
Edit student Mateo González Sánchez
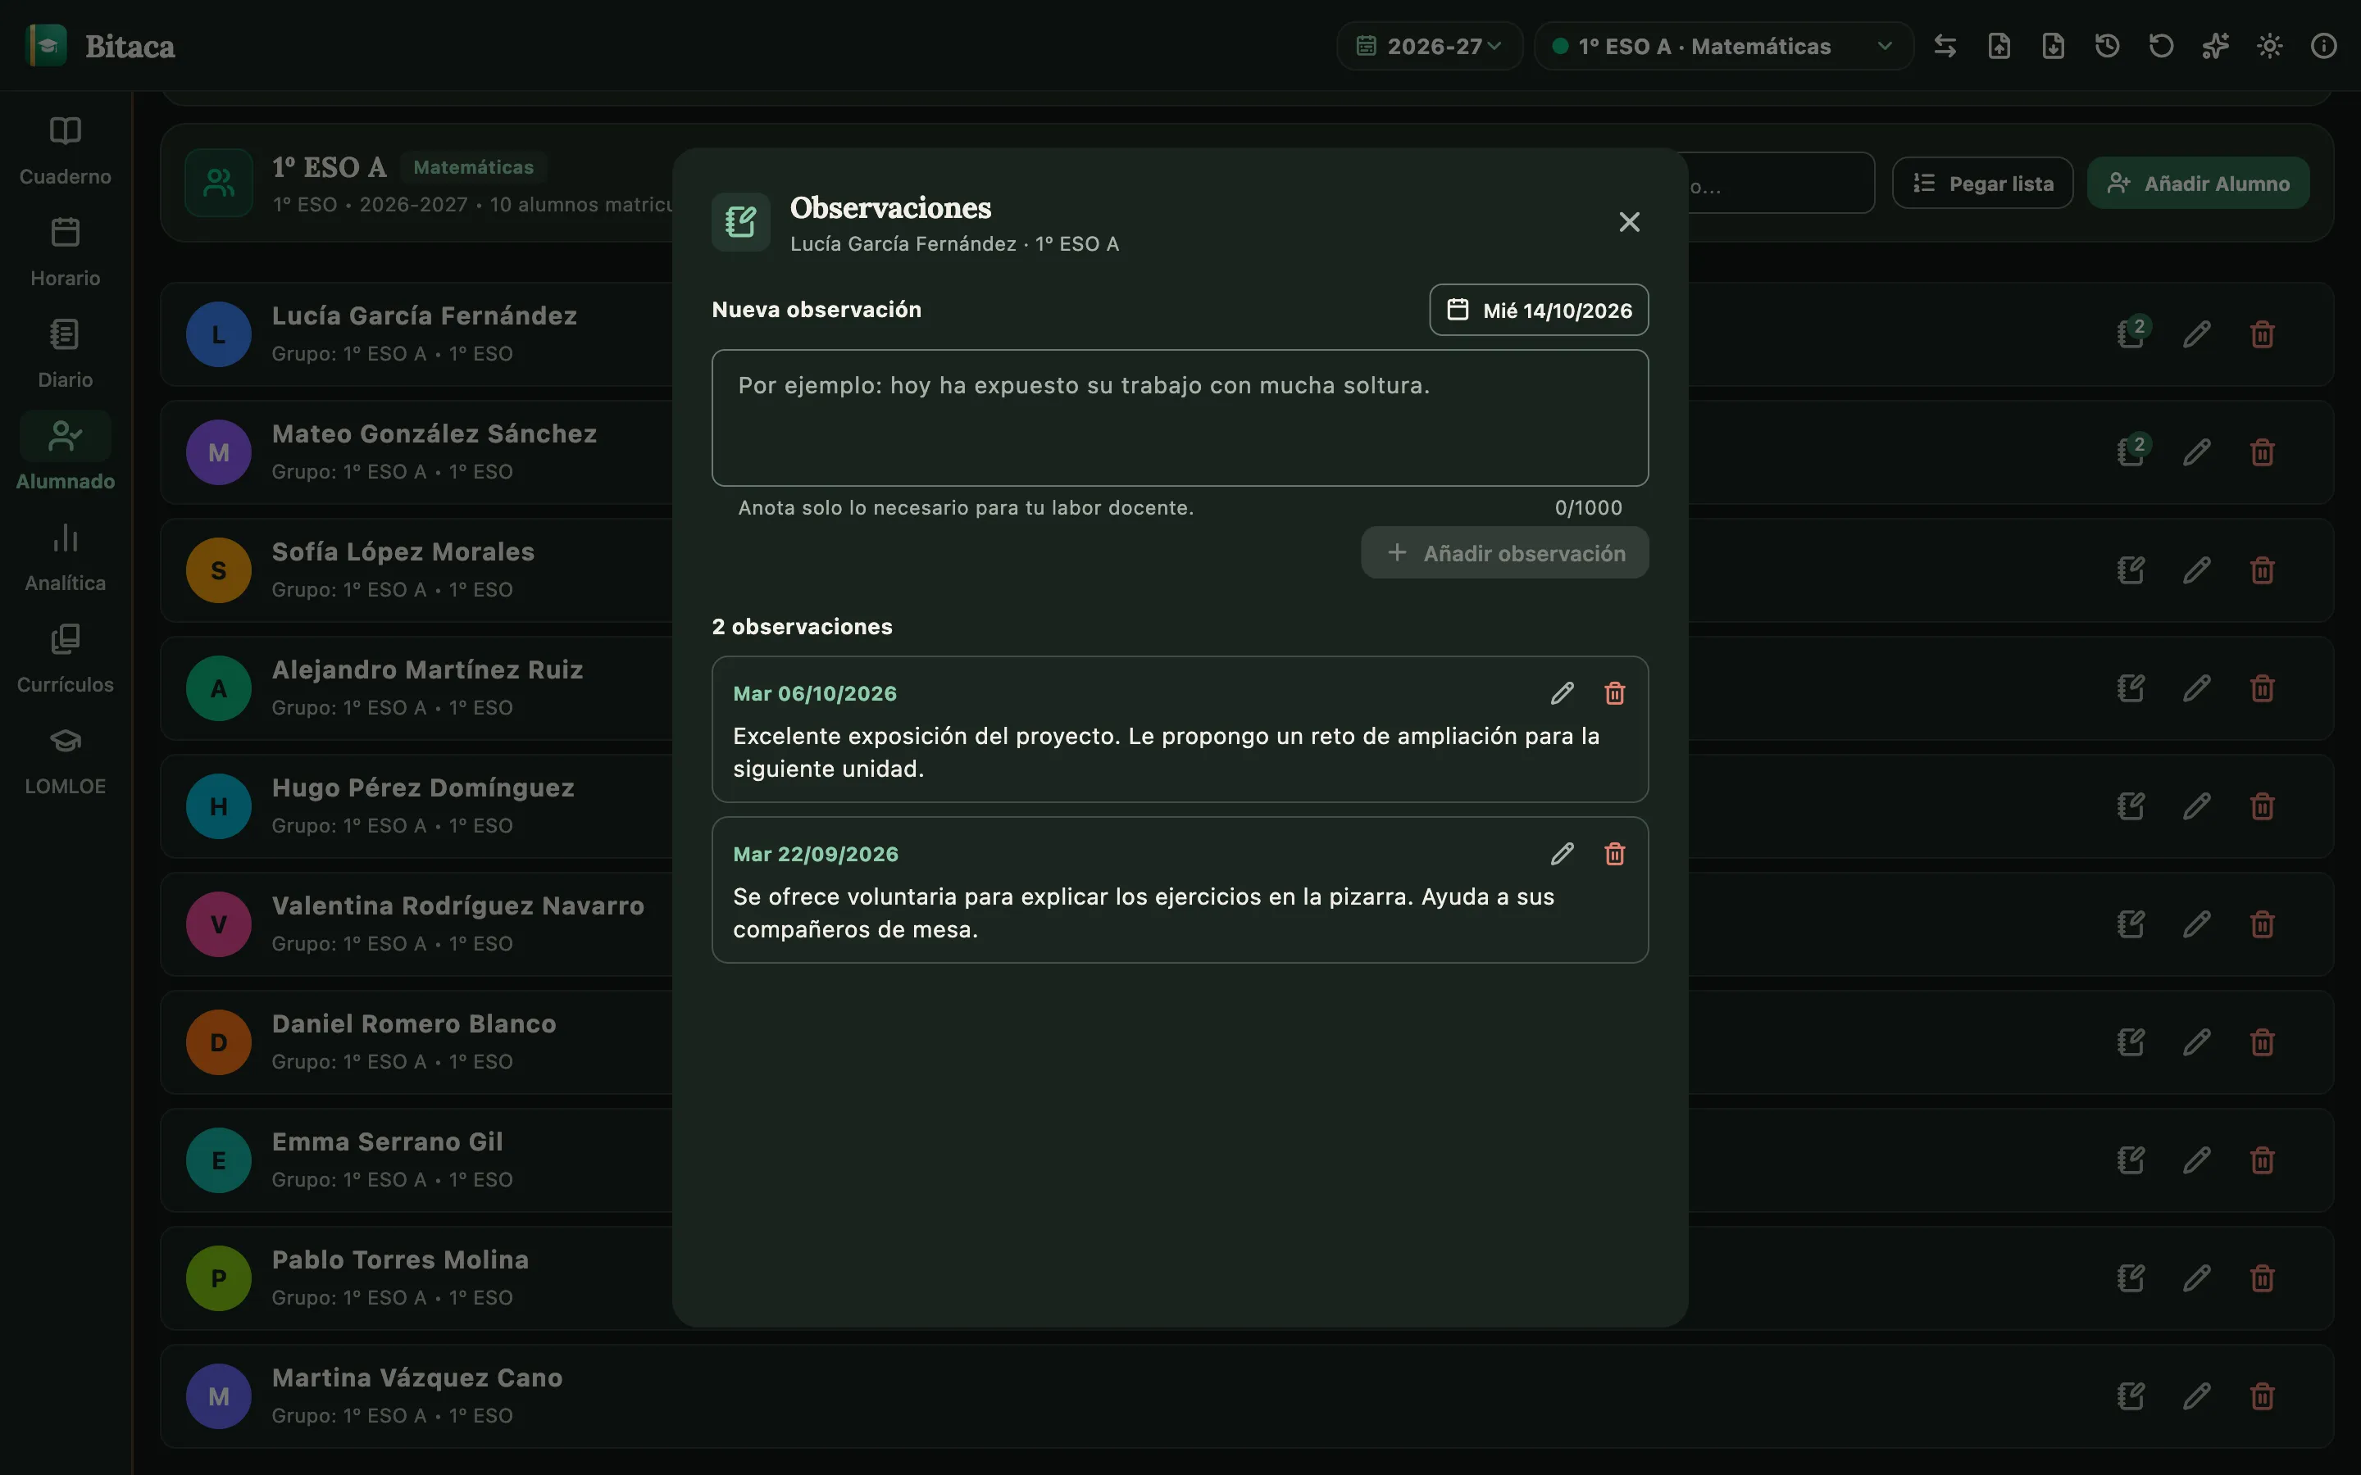(2197, 452)
